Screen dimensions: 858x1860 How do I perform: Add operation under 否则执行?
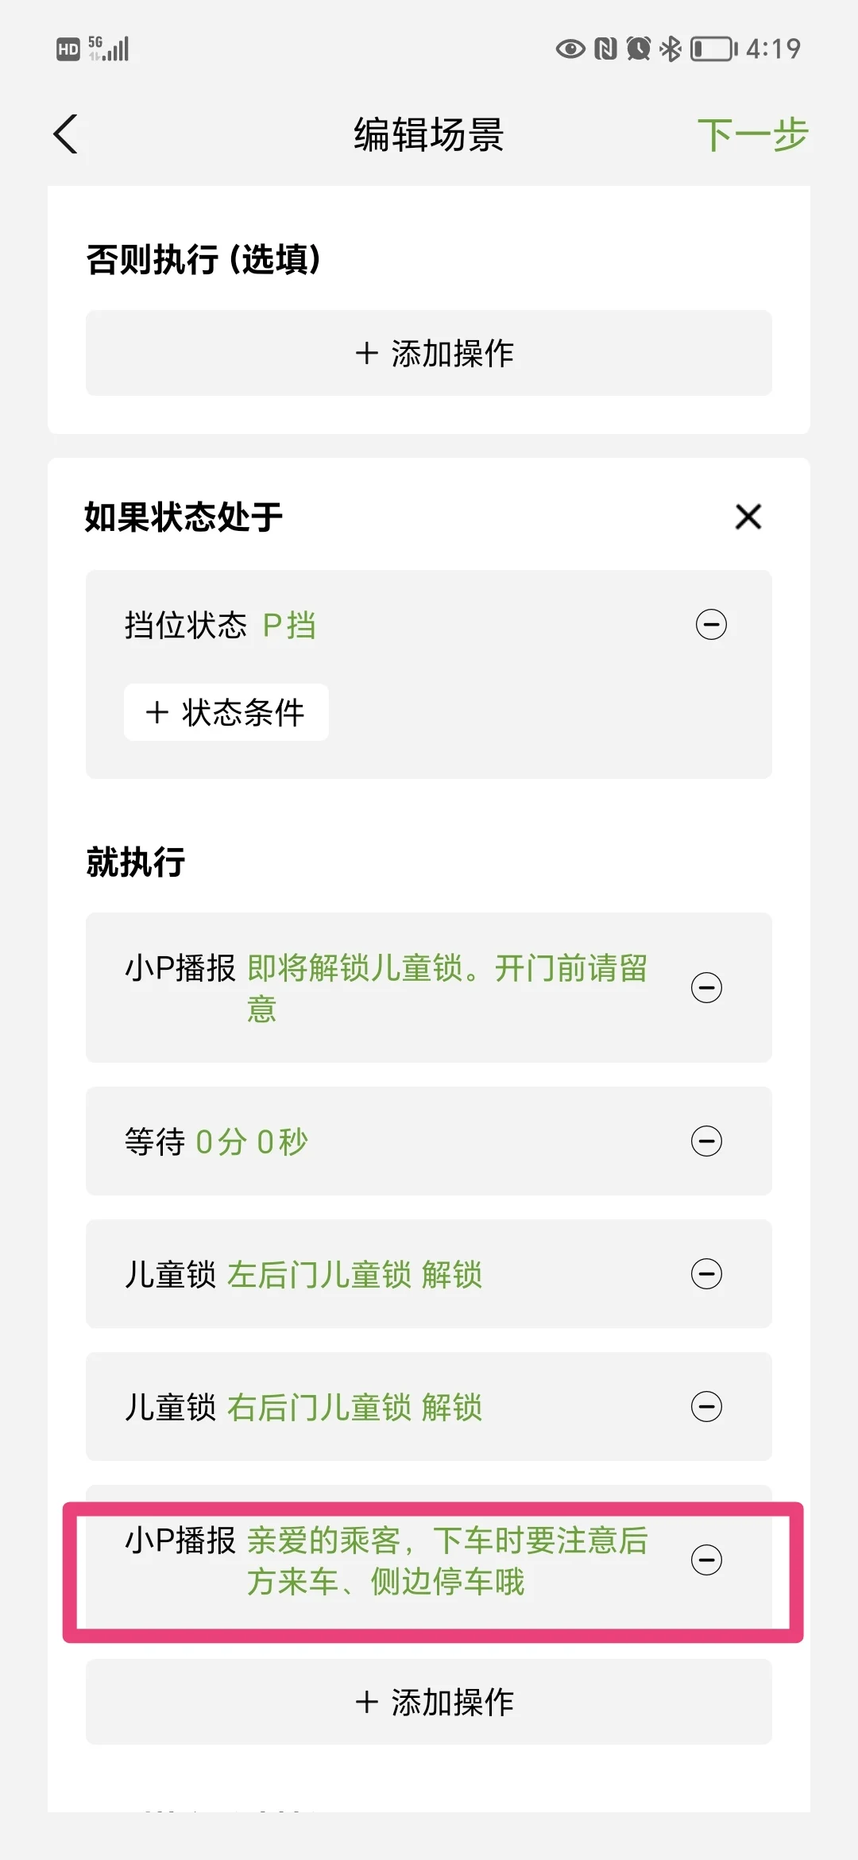click(x=429, y=353)
